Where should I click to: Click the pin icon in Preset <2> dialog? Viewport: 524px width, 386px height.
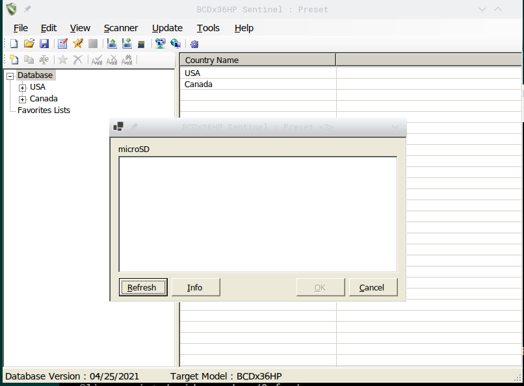[x=134, y=127]
